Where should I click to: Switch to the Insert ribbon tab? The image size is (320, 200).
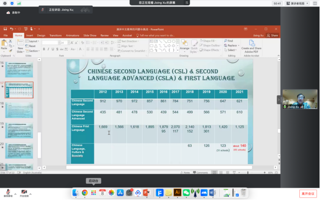pos(29,35)
